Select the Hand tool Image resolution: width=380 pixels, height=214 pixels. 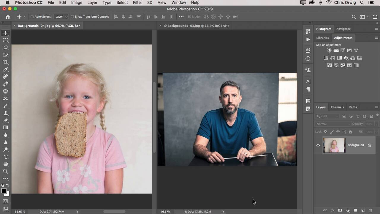pos(6,164)
